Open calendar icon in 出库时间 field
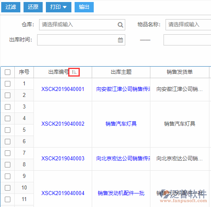This screenshot has width=211, height=207. pos(120,40)
